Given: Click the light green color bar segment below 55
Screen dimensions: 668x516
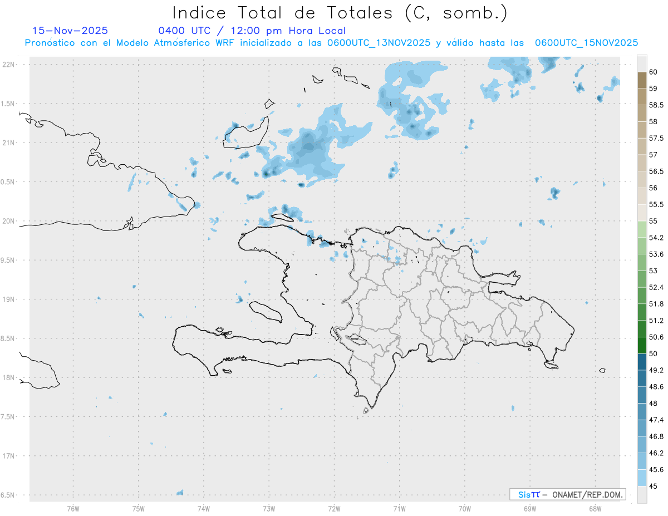Looking at the screenshot, I should (x=642, y=229).
